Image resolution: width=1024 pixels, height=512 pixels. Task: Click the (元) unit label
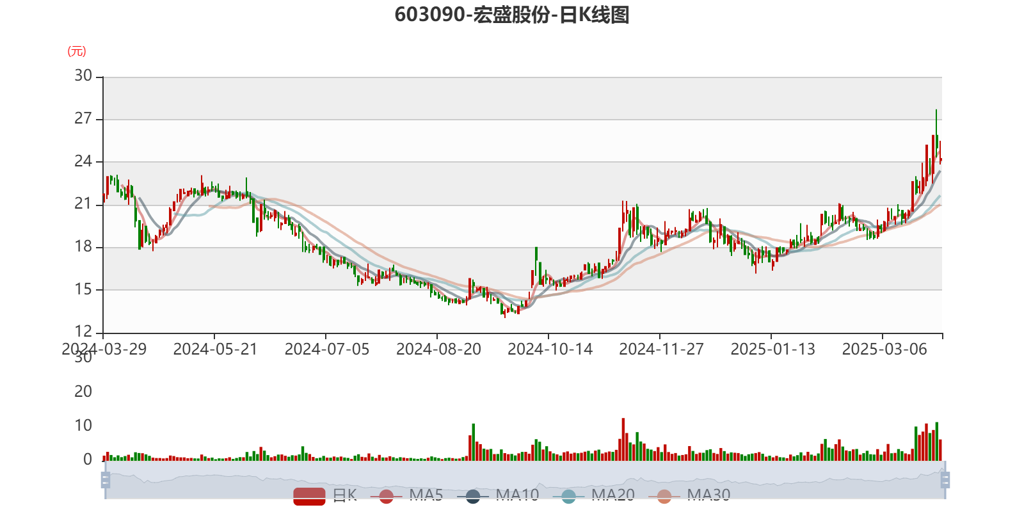click(x=77, y=51)
